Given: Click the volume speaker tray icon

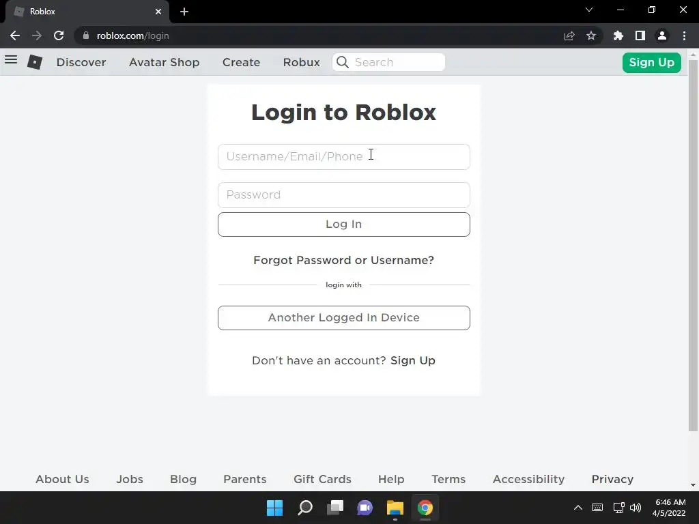Looking at the screenshot, I should 636,508.
